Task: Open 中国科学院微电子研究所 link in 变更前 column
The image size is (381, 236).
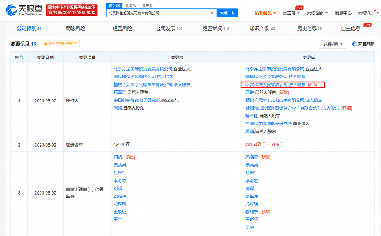Action: click(137, 100)
